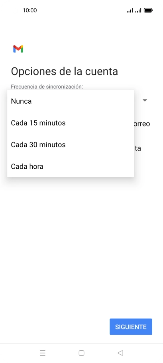Choose Cada 15 minutos from the list
This screenshot has height=363, width=163.
[x=71, y=123]
